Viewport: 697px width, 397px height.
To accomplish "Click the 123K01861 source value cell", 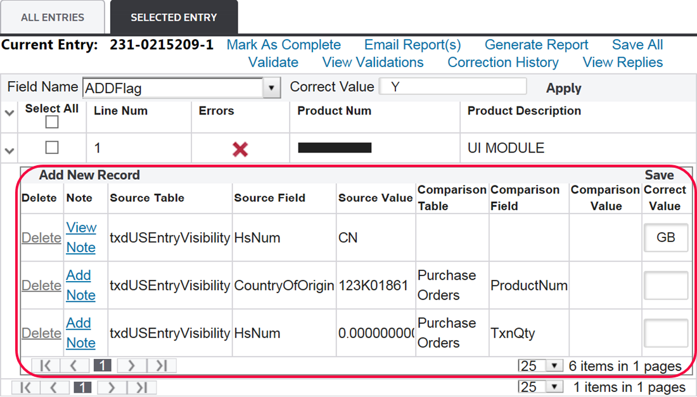I will [373, 286].
